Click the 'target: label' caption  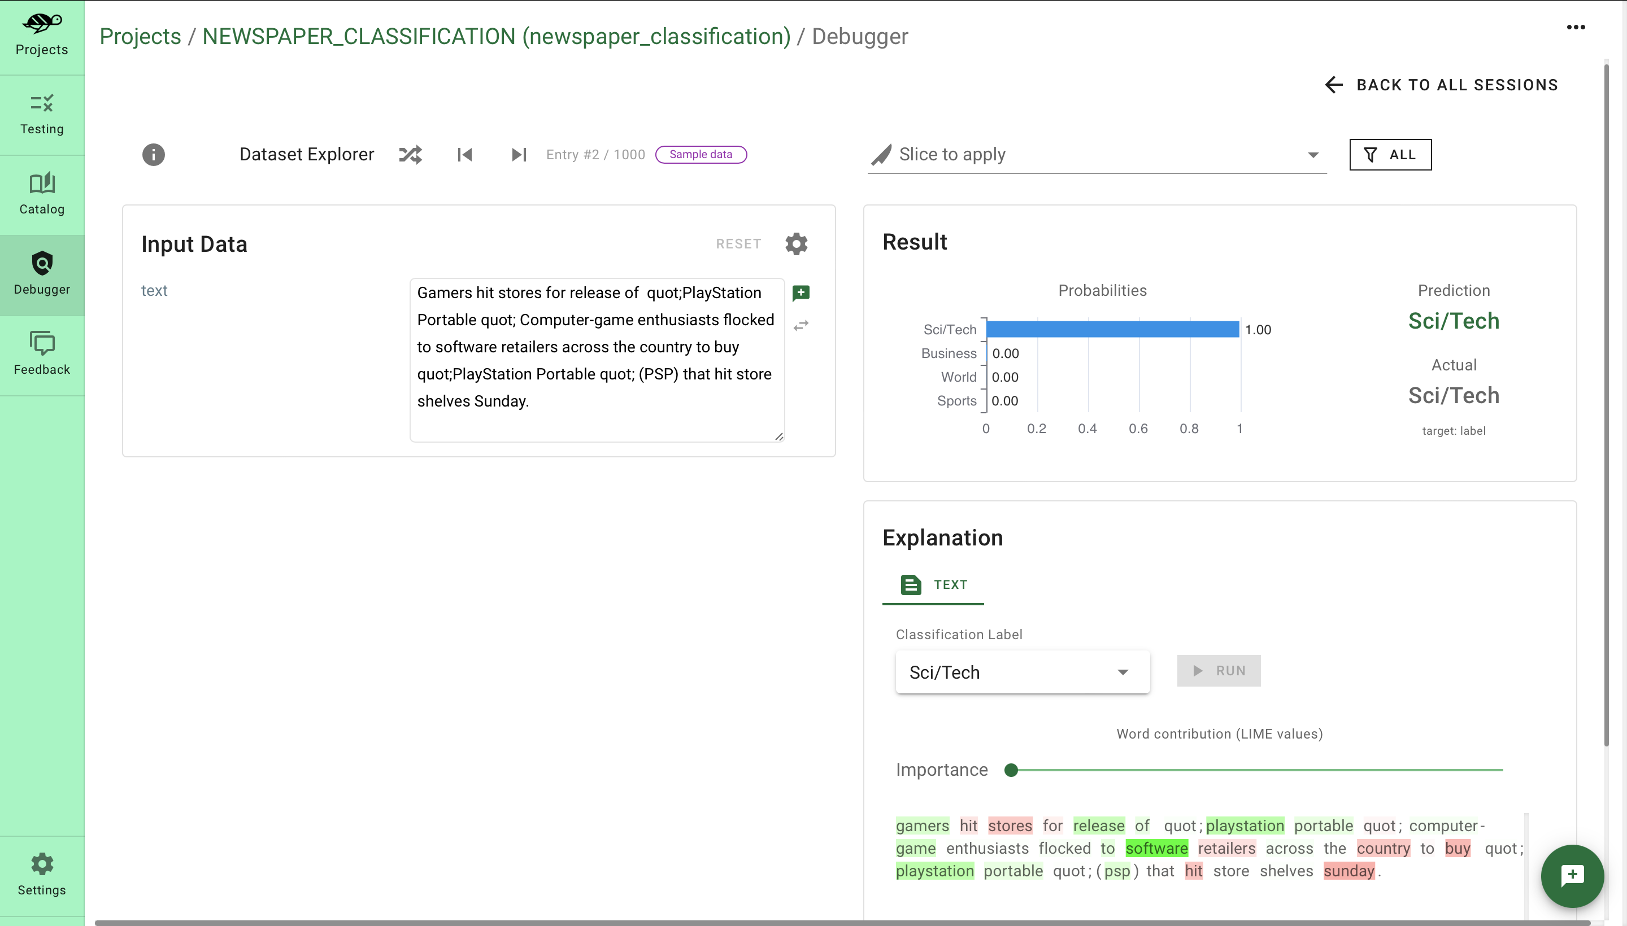tap(1454, 431)
